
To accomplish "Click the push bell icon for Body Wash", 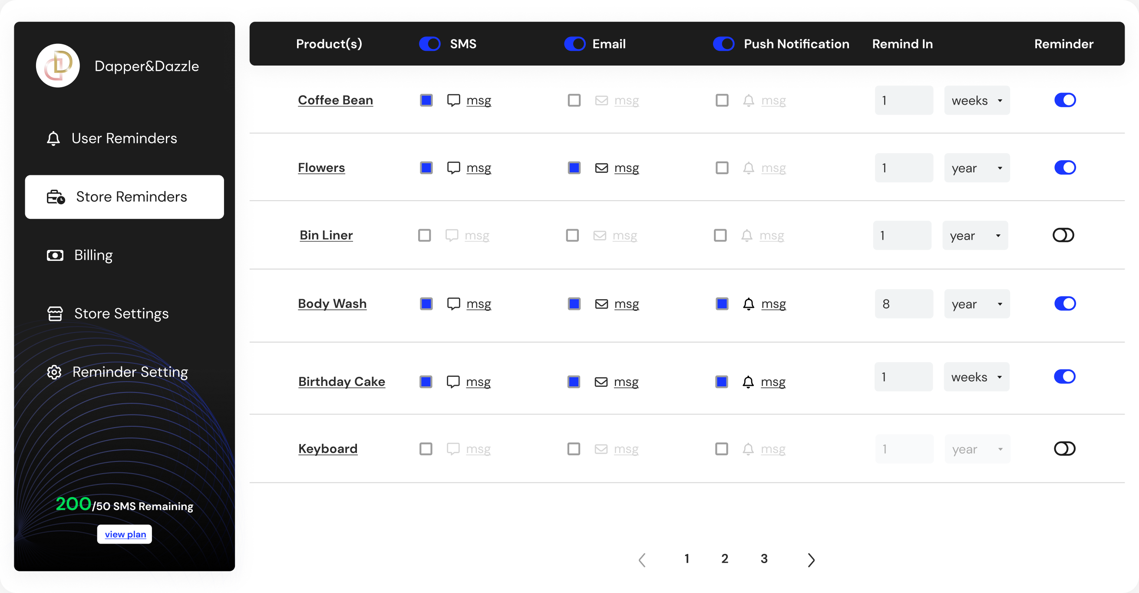I will coord(748,304).
